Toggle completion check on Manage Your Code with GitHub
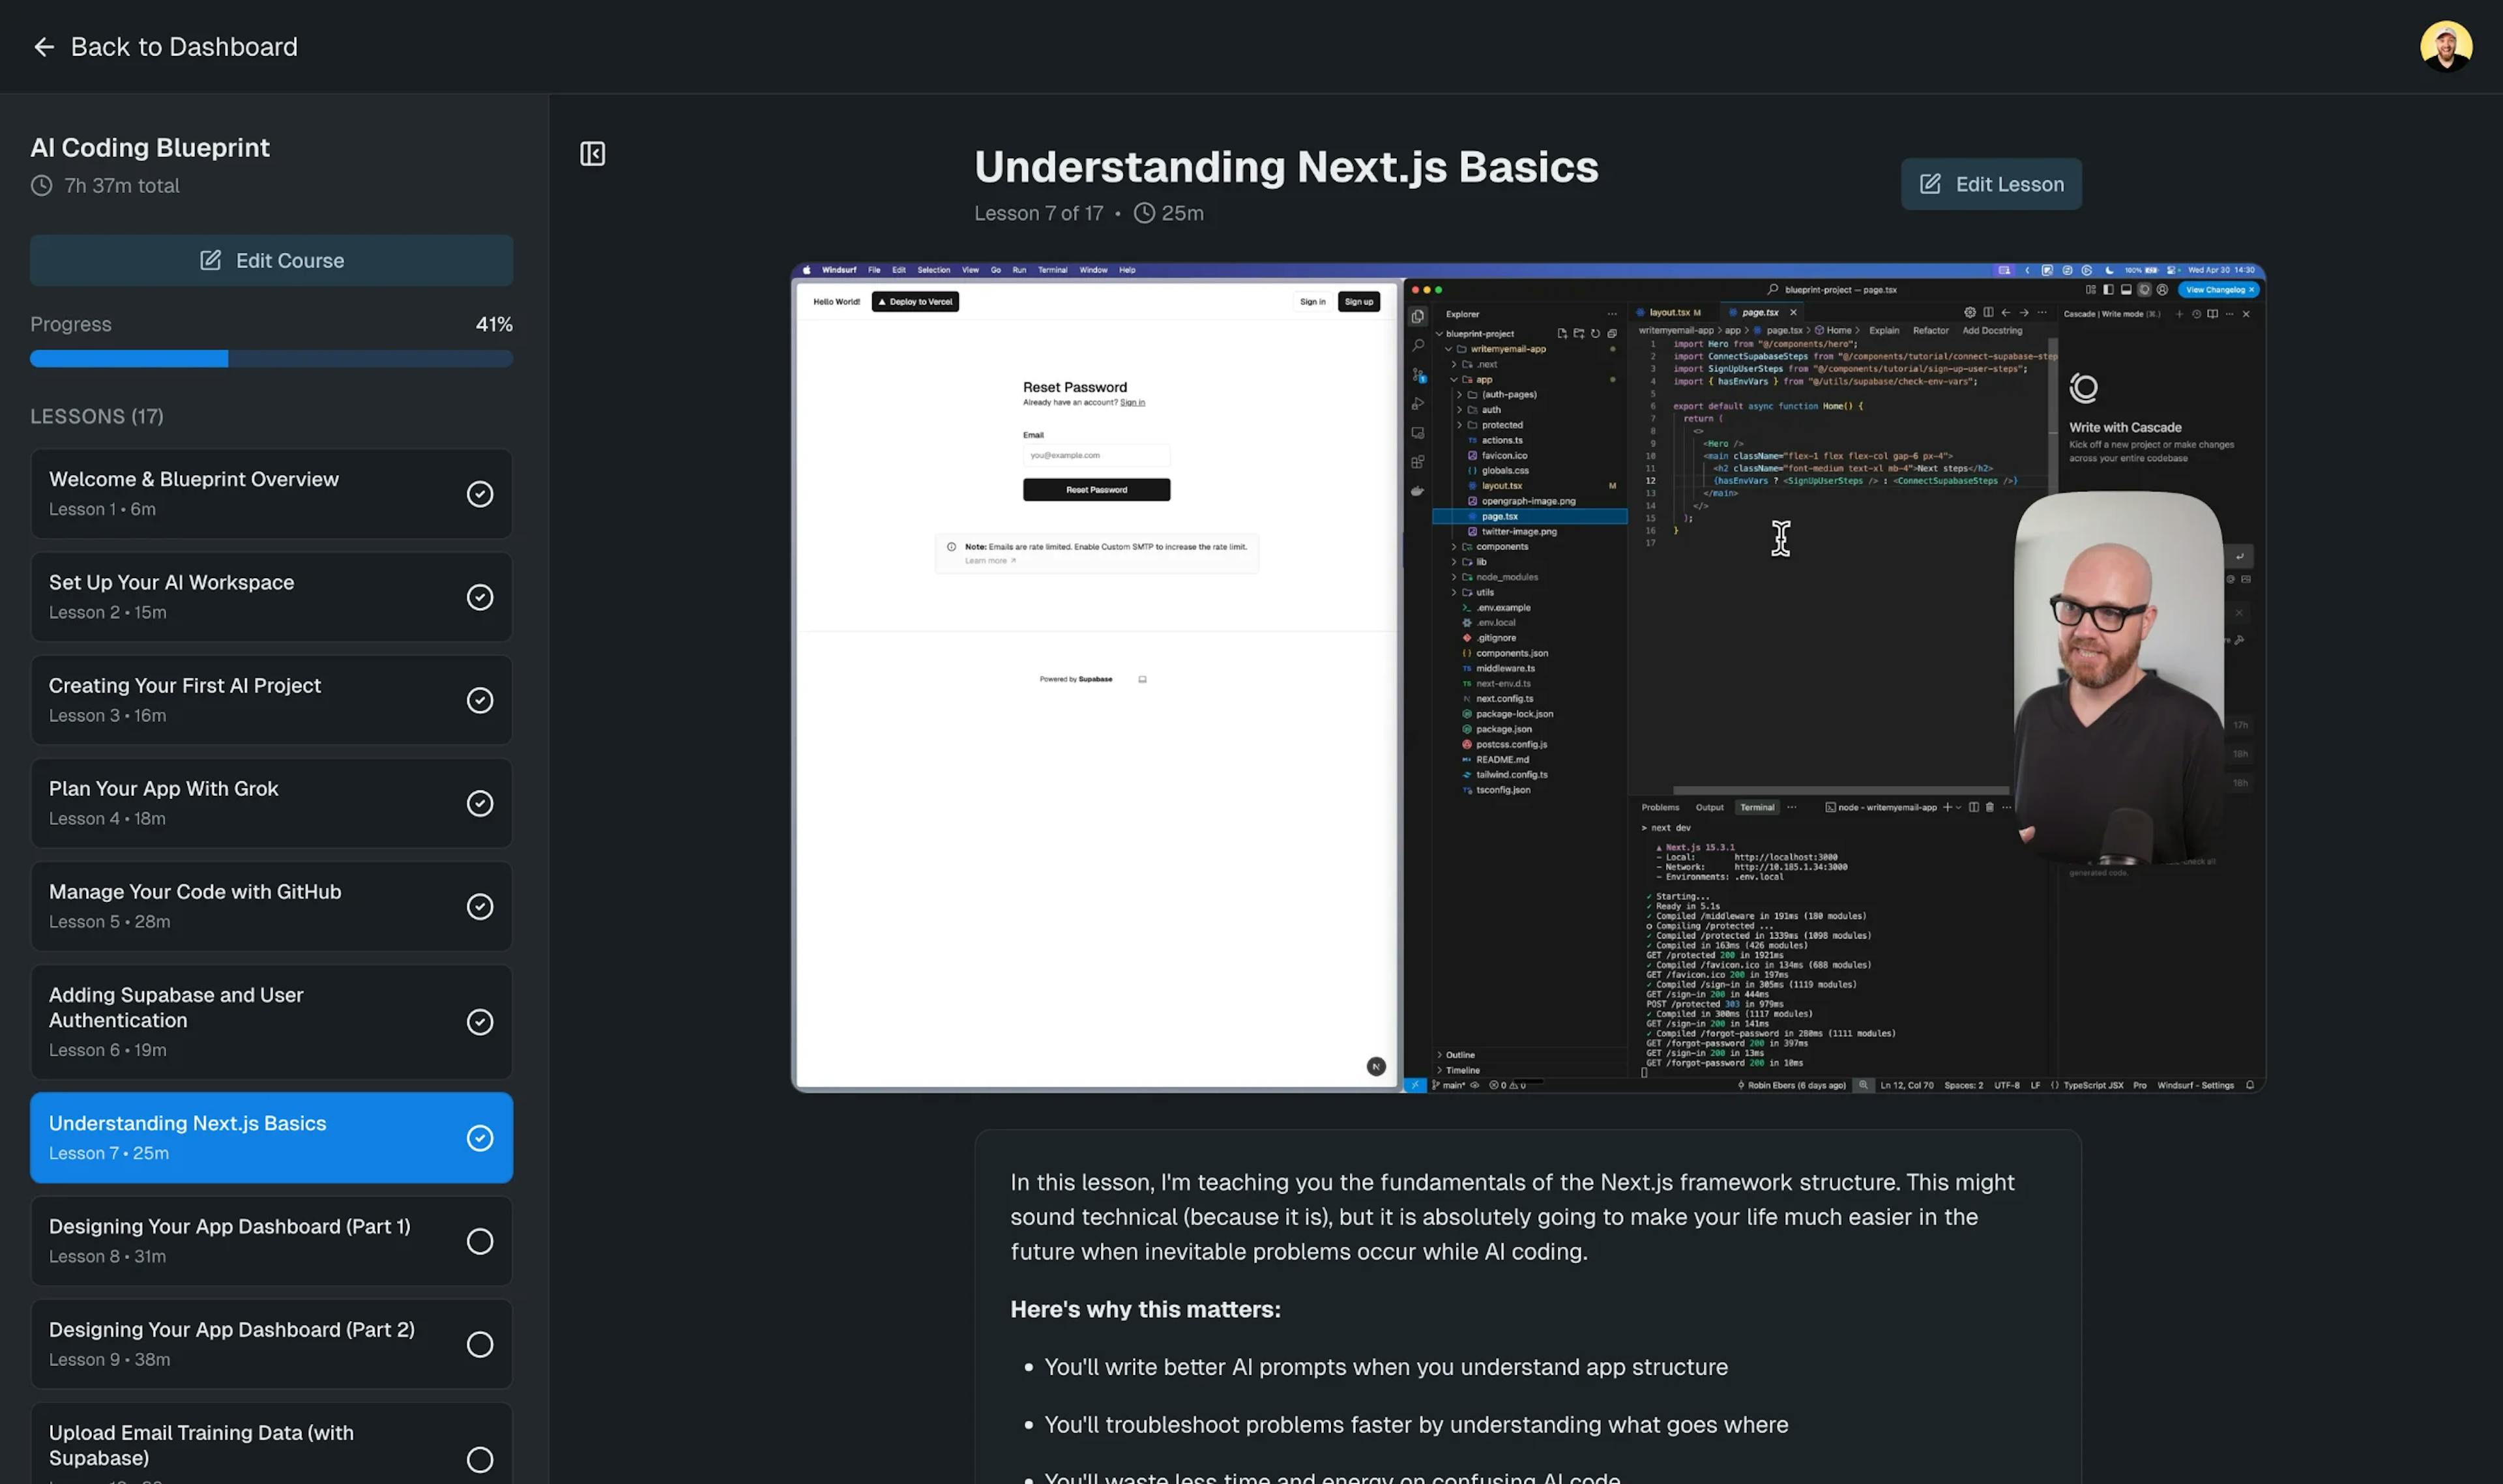2503x1484 pixels. pyautogui.click(x=480, y=906)
